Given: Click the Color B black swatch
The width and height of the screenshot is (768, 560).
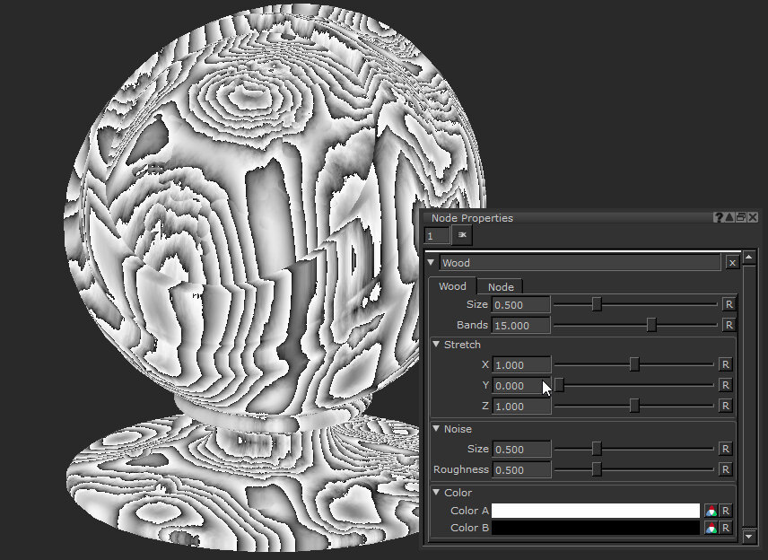Looking at the screenshot, I should pyautogui.click(x=595, y=528).
